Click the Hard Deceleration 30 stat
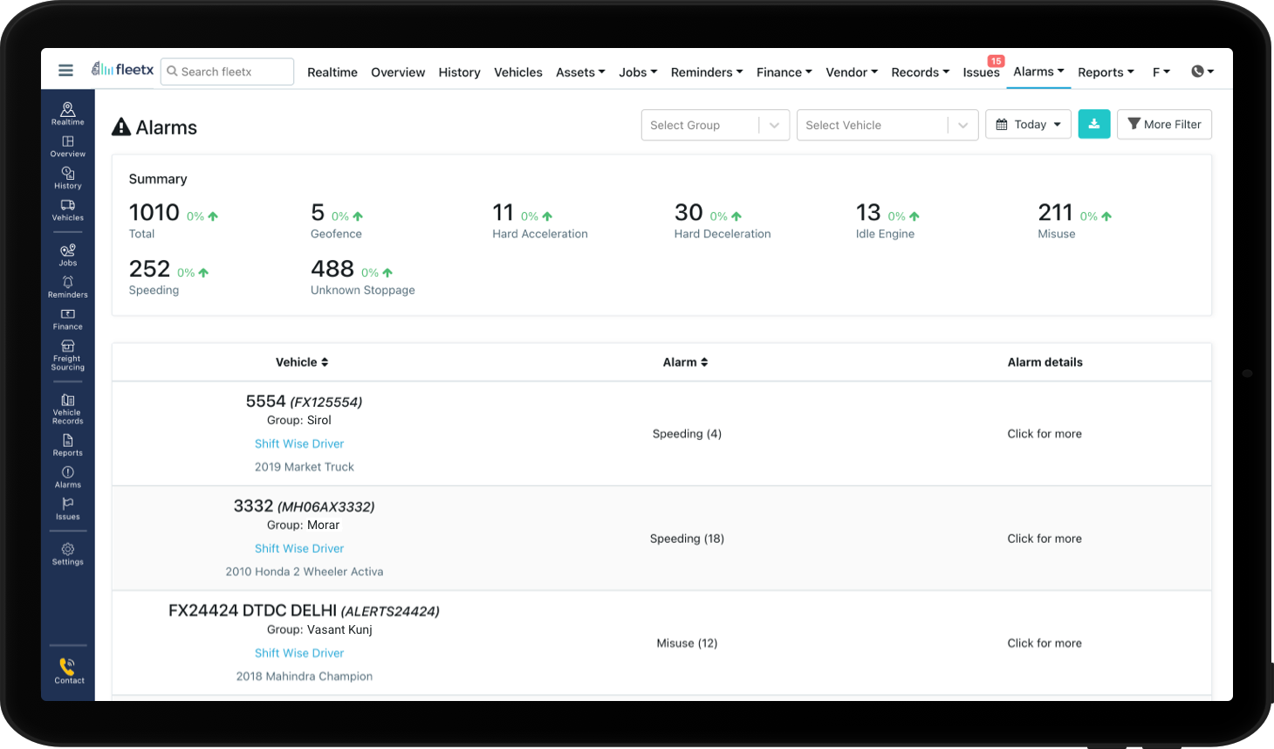The image size is (1274, 749). 723,220
